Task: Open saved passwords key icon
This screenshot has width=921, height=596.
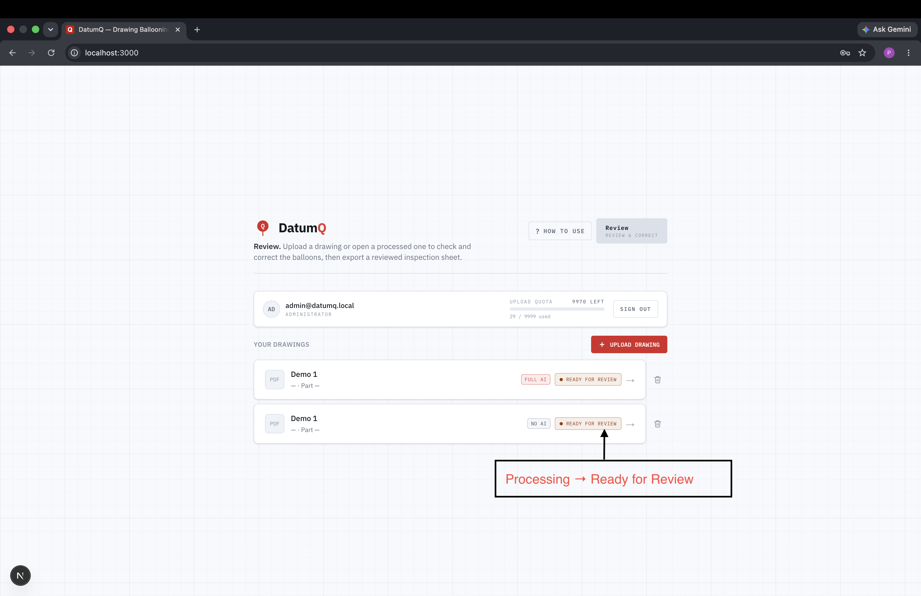Action: pos(845,52)
